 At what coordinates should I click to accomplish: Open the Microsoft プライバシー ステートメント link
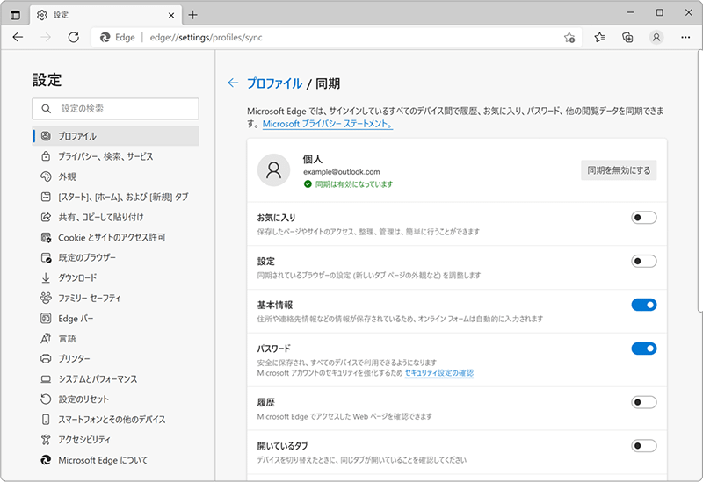click(x=328, y=124)
